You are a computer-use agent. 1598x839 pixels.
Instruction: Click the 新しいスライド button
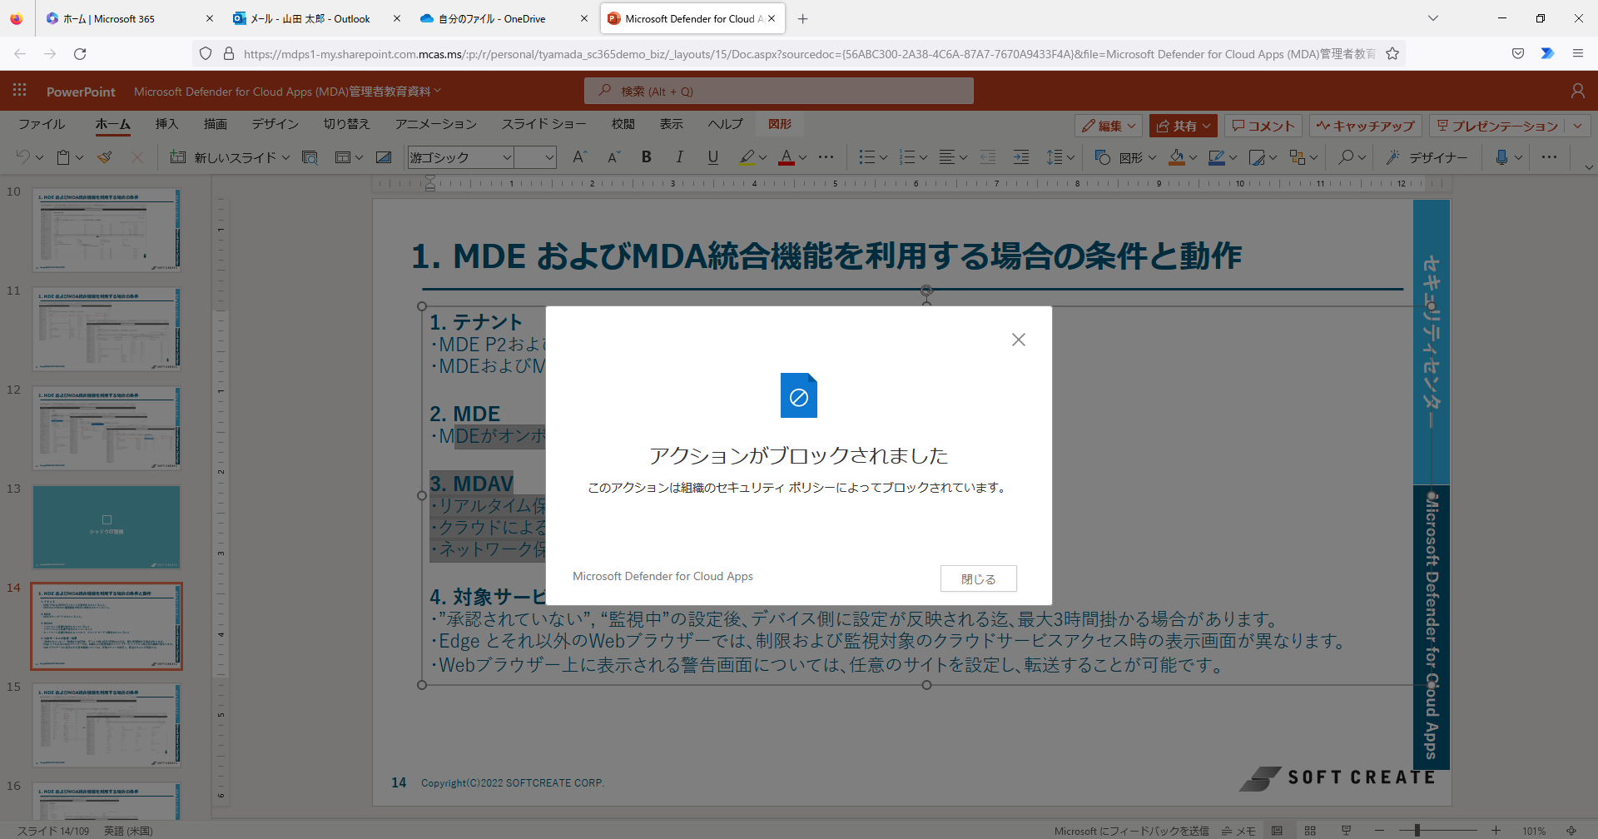[x=225, y=157]
